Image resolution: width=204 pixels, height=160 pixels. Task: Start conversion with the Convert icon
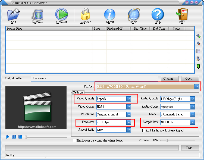[62, 15]
